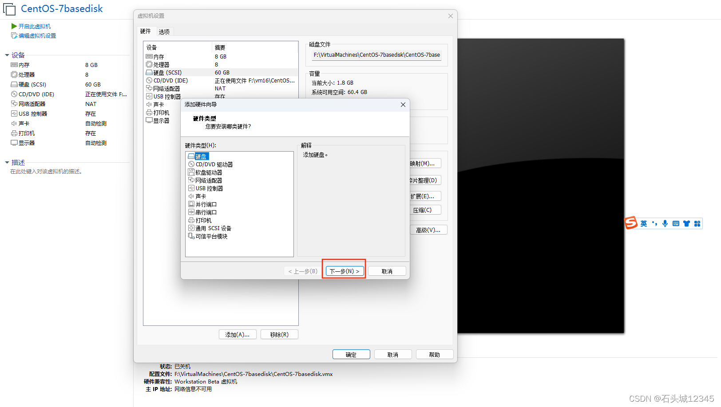Click 处理器 icon in settings device list

(x=149, y=65)
